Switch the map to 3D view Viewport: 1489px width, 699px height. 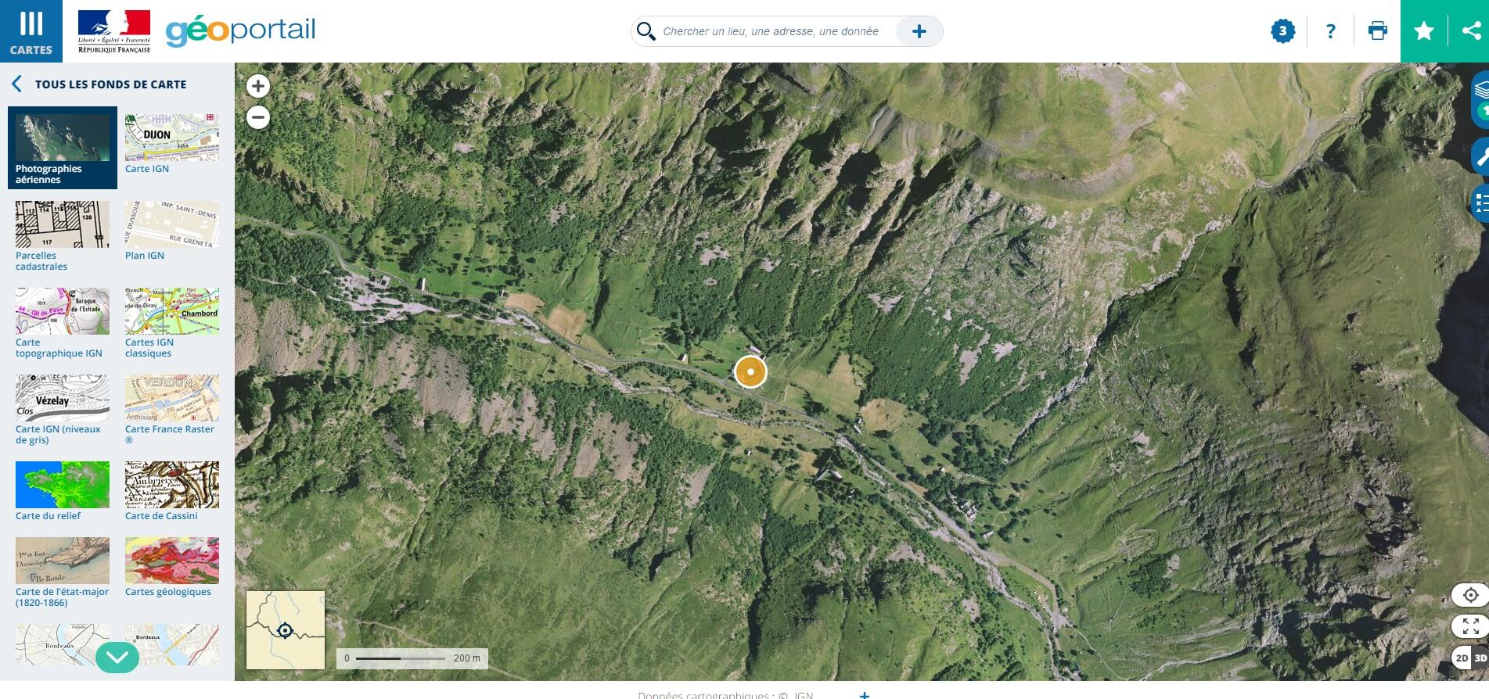point(1480,658)
